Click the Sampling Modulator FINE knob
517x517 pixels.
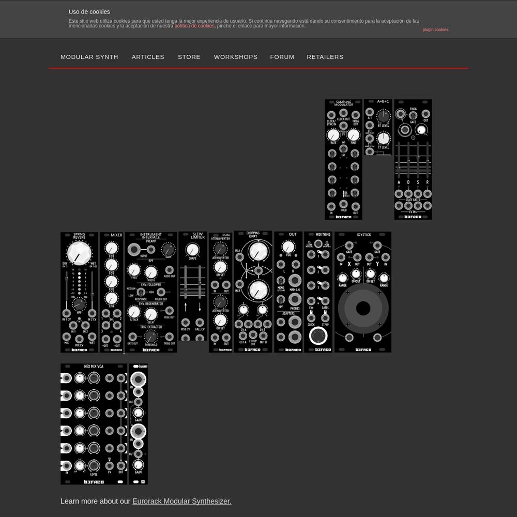354,135
